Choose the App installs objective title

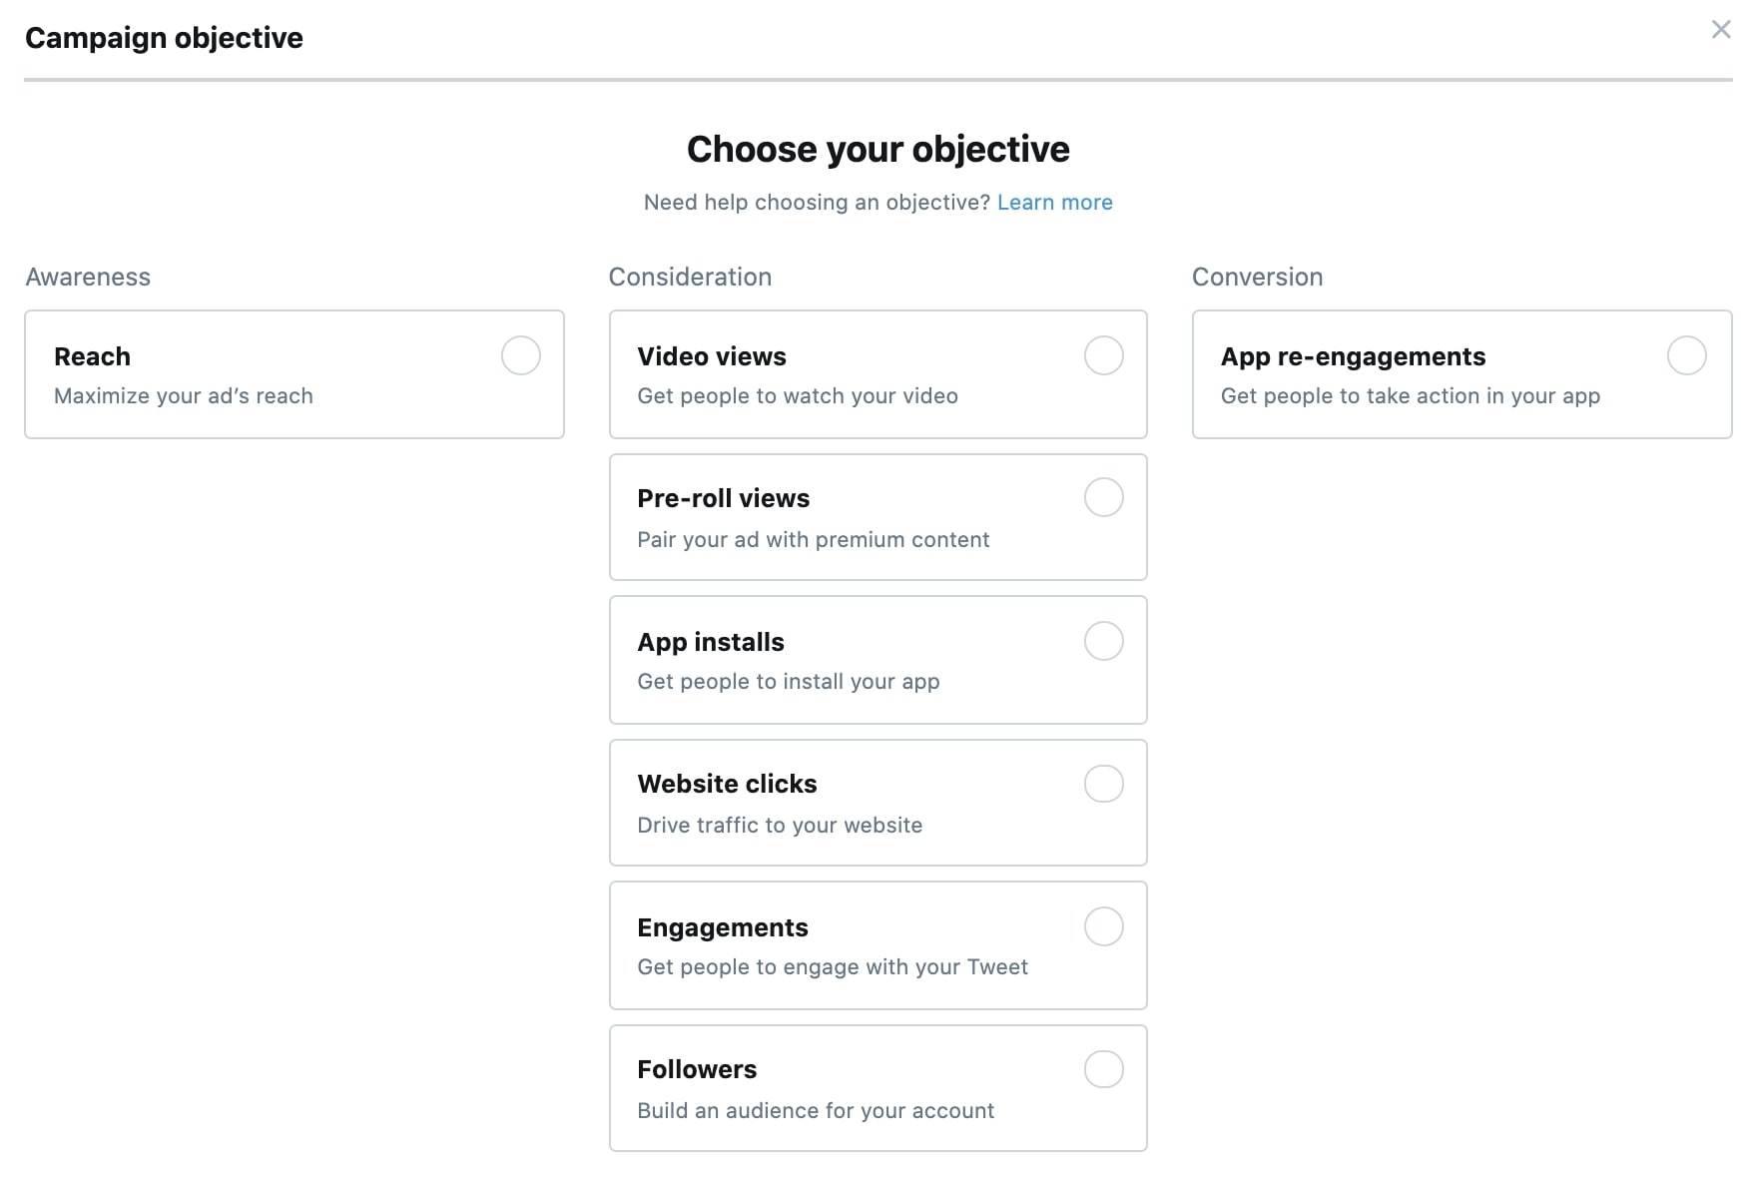tap(710, 642)
